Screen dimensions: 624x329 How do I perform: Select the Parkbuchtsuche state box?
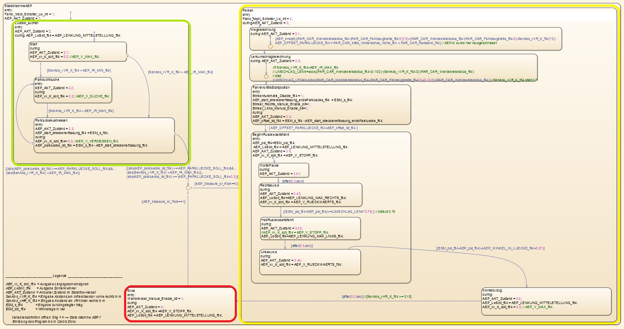point(73,90)
